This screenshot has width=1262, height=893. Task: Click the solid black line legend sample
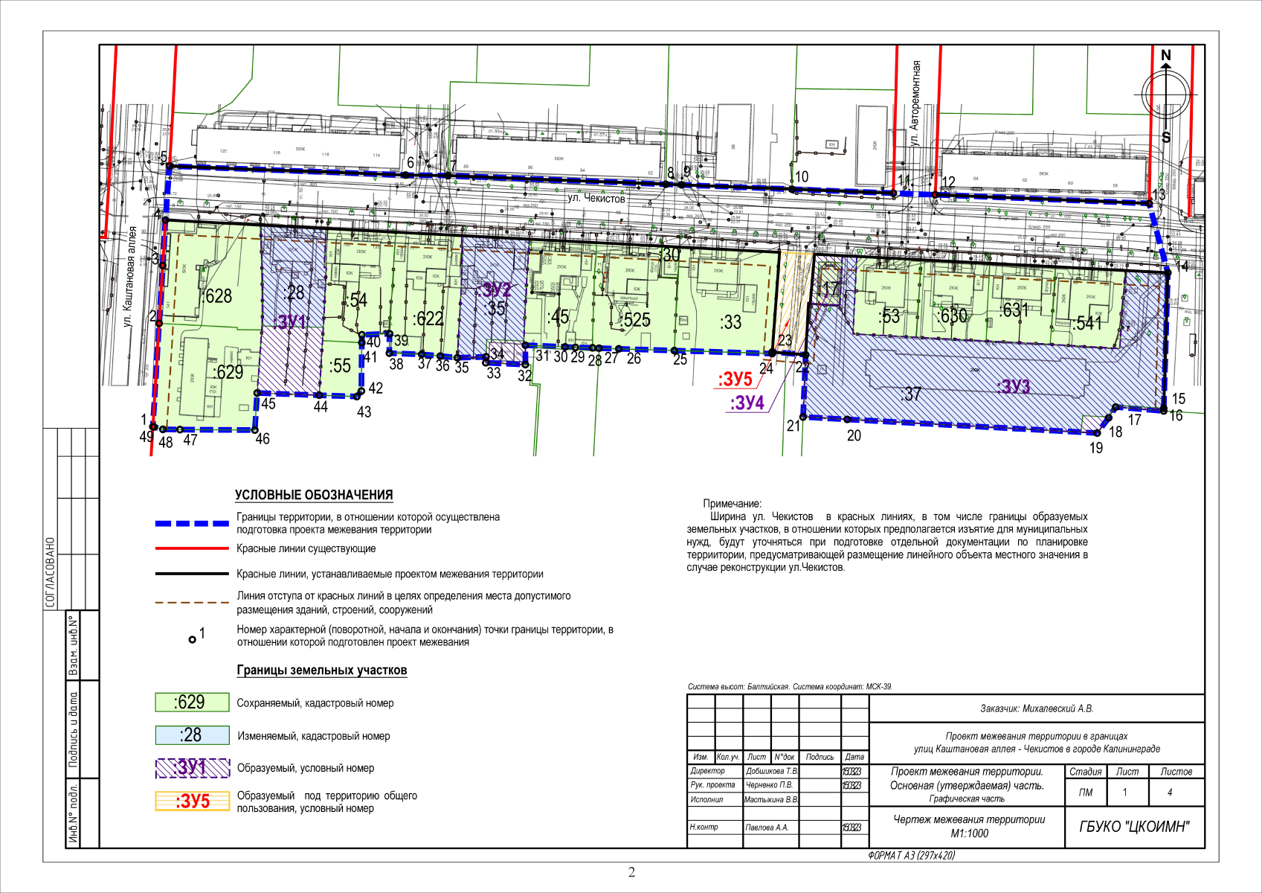click(192, 574)
